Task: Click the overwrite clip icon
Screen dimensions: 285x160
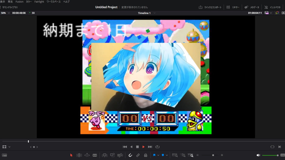Action: click(112, 155)
